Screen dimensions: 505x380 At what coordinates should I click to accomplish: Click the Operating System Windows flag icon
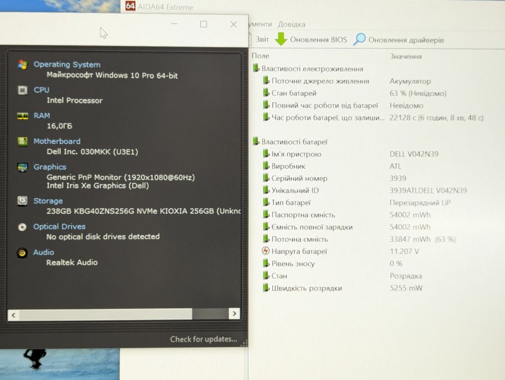[x=22, y=65]
